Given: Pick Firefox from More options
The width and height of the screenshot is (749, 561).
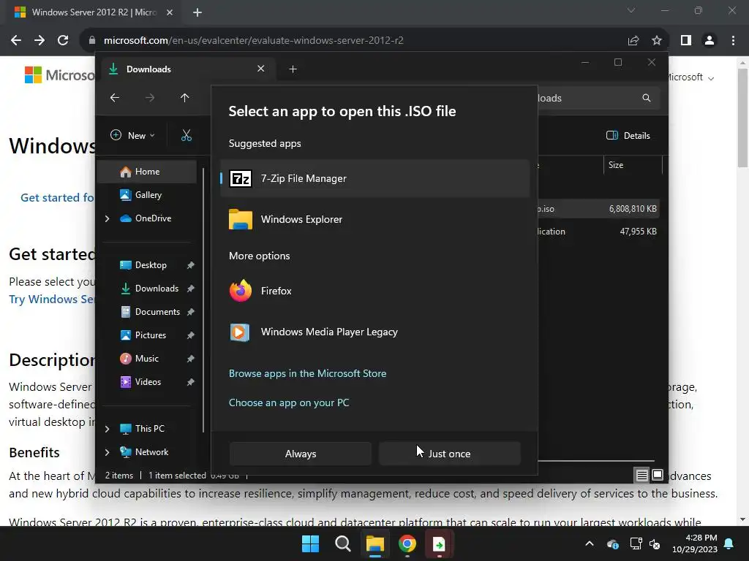Looking at the screenshot, I should click(x=375, y=291).
